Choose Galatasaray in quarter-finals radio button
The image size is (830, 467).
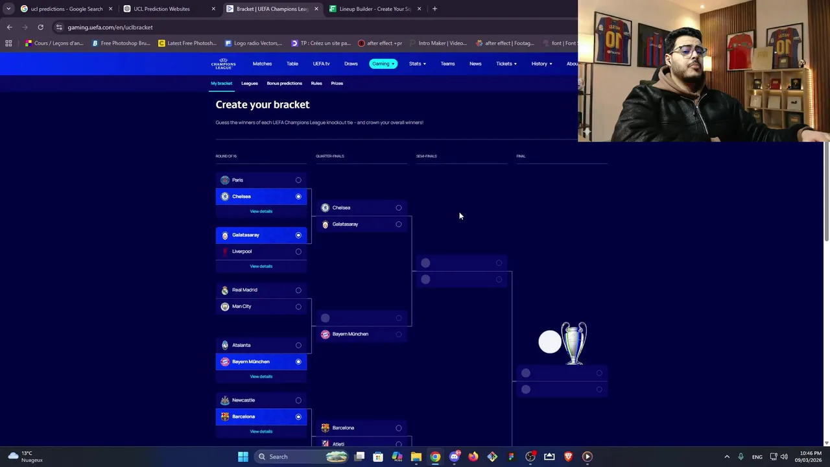click(x=399, y=224)
